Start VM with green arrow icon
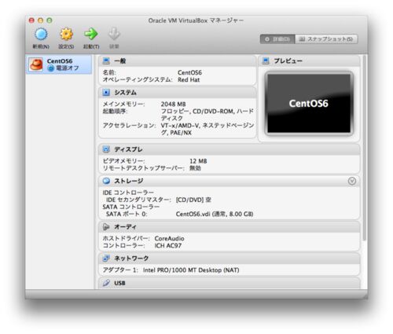This screenshot has height=334, width=393. [x=91, y=34]
